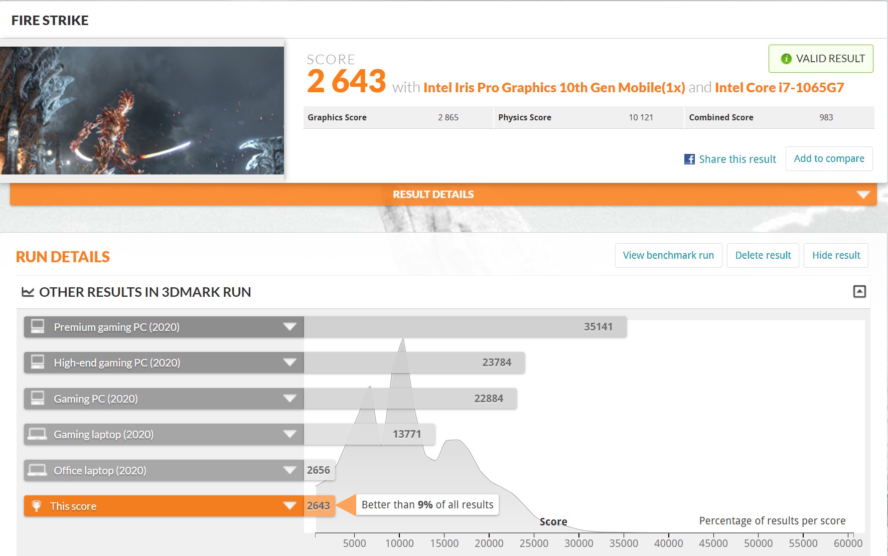Click the 22884 Gaming PC score bar
Screen dimensions: 888x556
[x=410, y=399]
